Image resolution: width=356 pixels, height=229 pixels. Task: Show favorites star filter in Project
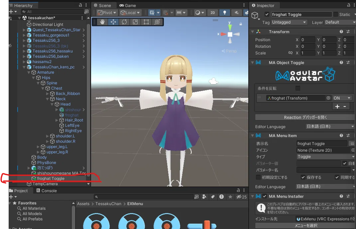pyautogui.click(x=230, y=197)
